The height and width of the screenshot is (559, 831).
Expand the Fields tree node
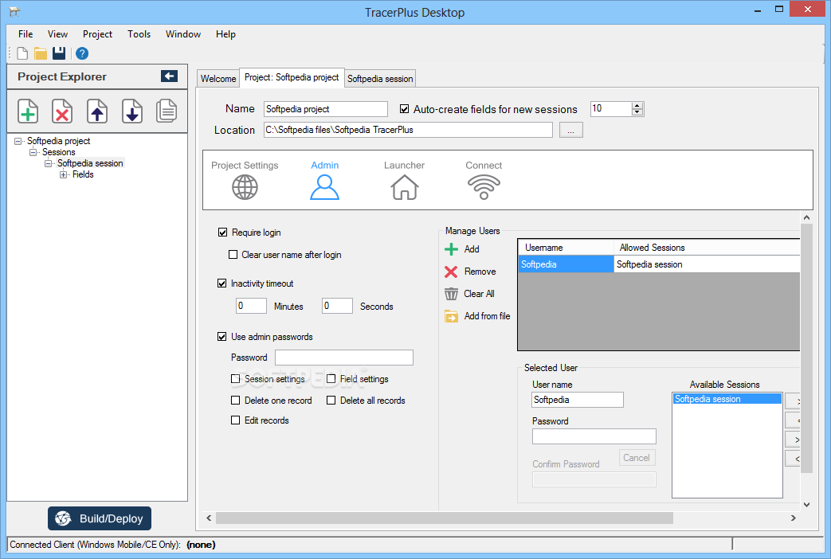pyautogui.click(x=63, y=174)
